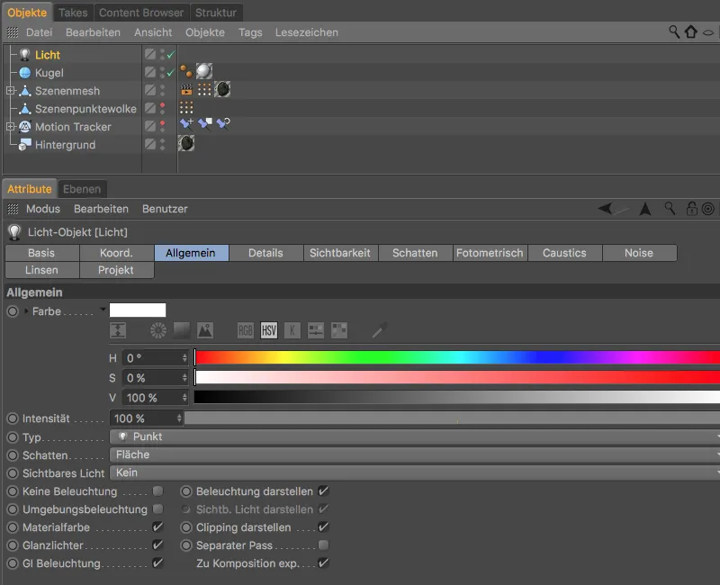
Task: Open the Datei menu
Action: tap(39, 32)
